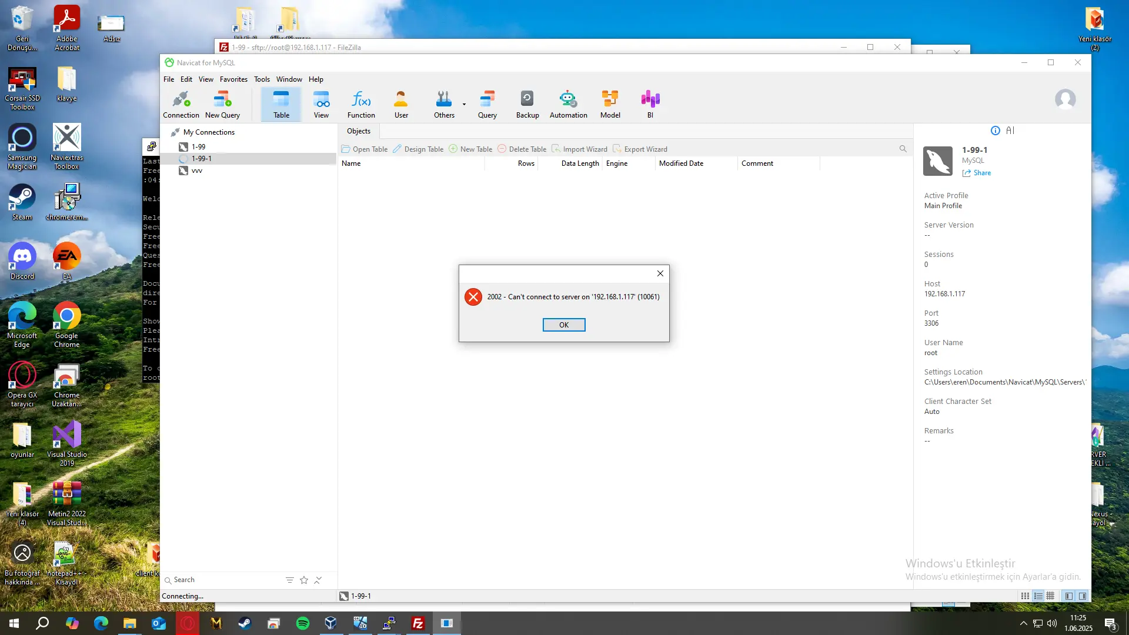Expand the Others dropdown arrow
Image resolution: width=1129 pixels, height=635 pixels.
coord(464,105)
